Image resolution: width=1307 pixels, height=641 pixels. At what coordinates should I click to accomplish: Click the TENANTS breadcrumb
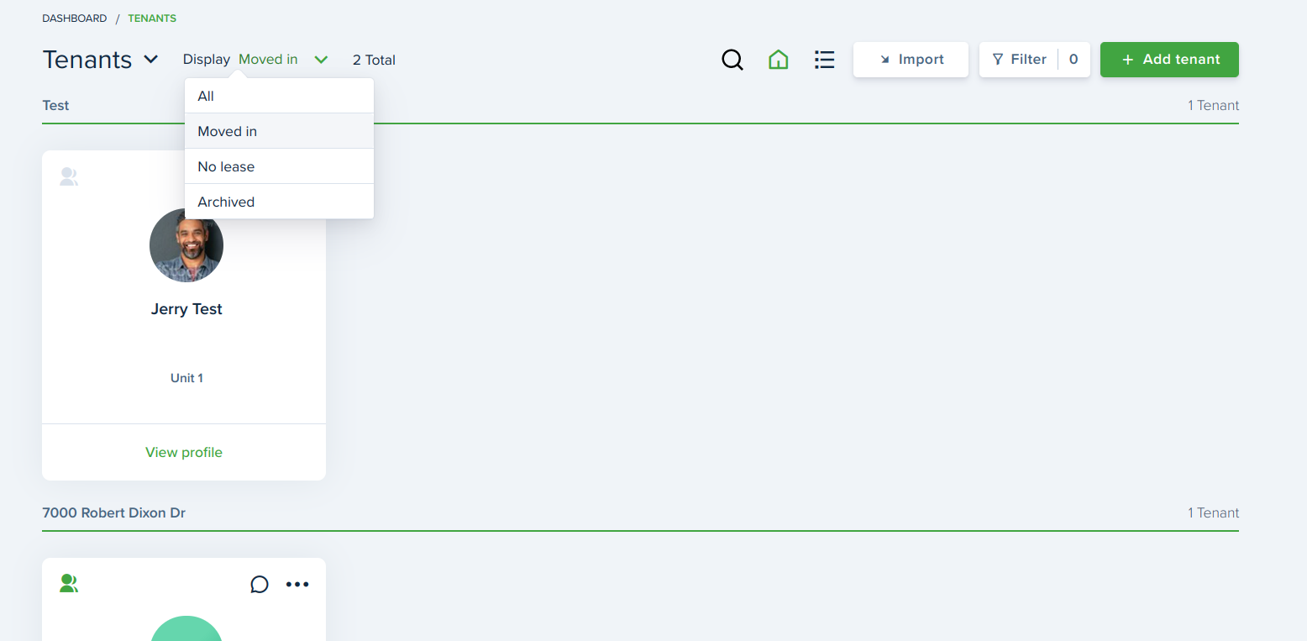pos(152,18)
